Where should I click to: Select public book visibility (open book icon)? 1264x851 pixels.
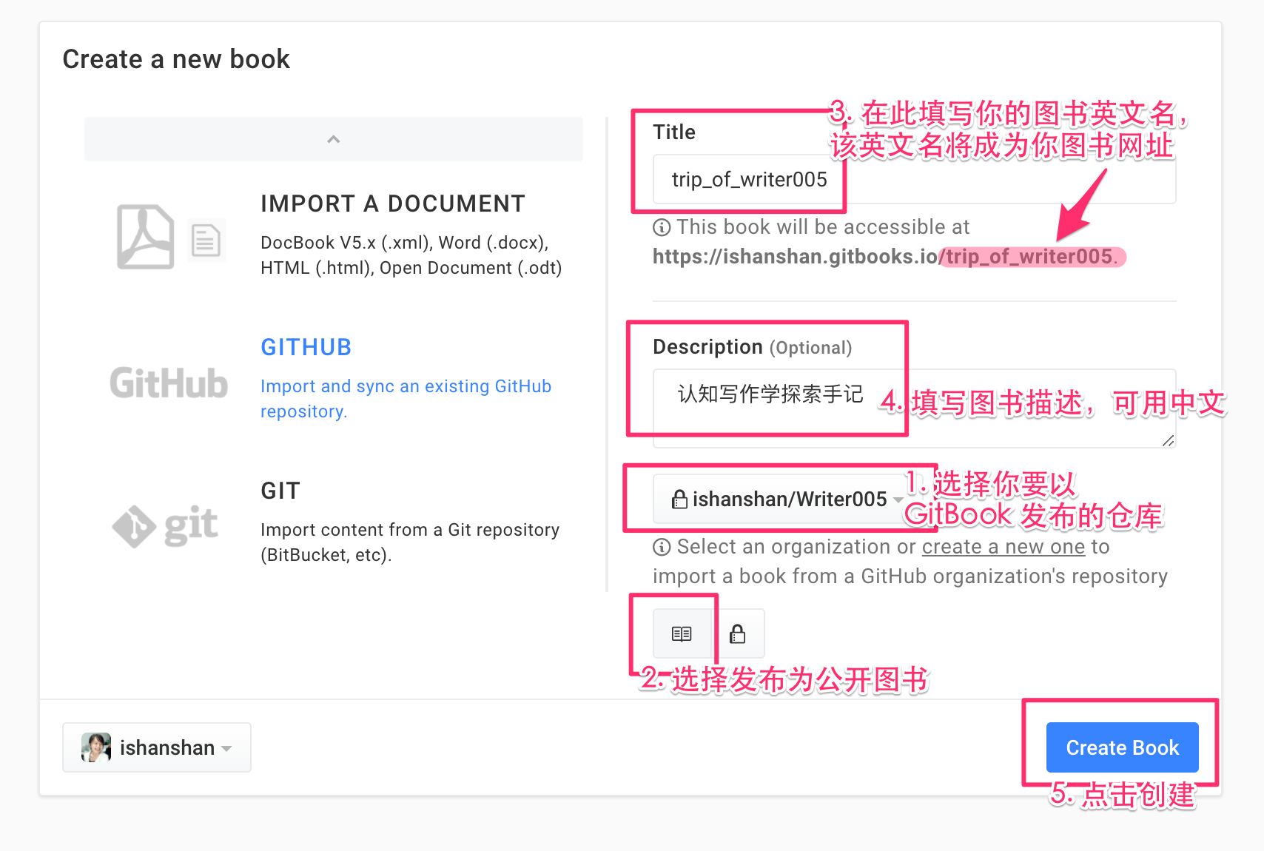pos(682,633)
